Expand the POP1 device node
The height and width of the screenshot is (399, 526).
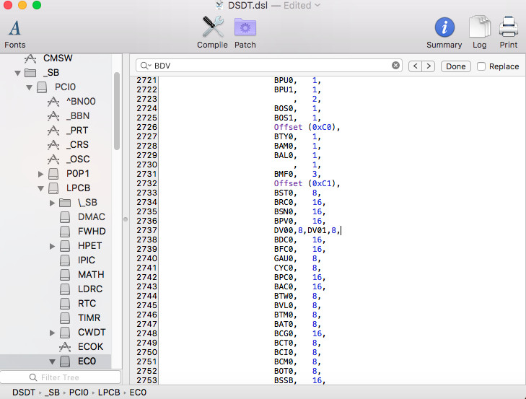[41, 174]
